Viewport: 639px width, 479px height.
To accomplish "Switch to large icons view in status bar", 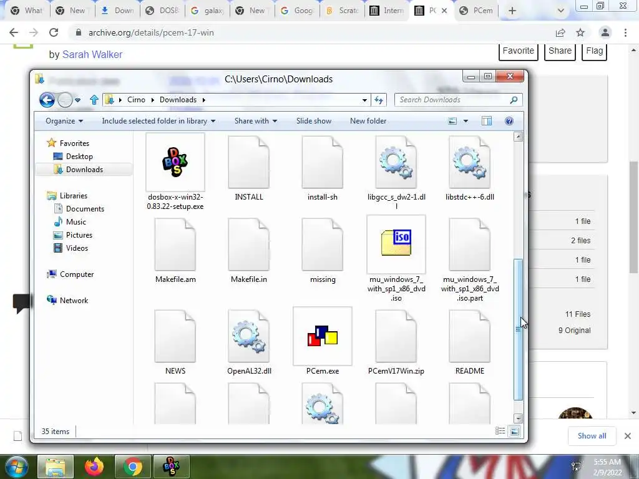I will coord(515,431).
